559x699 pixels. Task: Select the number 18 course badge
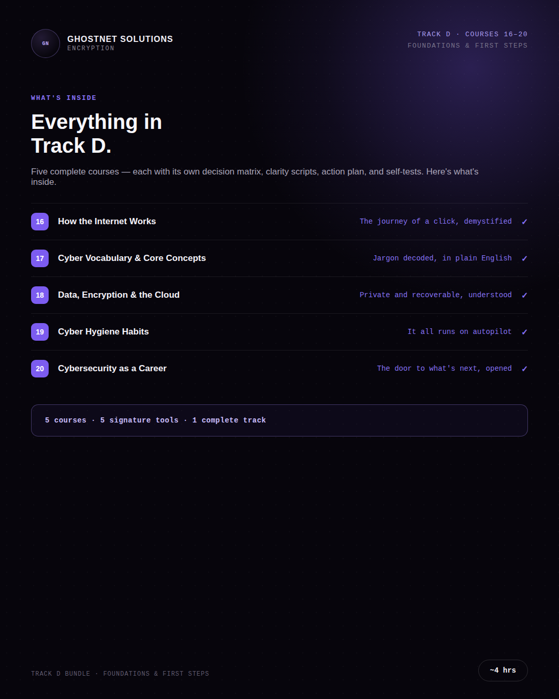click(40, 295)
